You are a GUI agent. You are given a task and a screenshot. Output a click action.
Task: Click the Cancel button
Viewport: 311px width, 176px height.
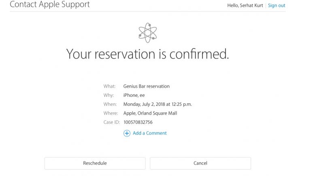tap(200, 163)
